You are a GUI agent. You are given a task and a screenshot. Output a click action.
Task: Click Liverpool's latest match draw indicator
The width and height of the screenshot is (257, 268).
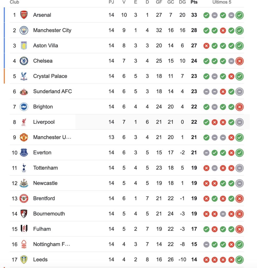(239, 122)
